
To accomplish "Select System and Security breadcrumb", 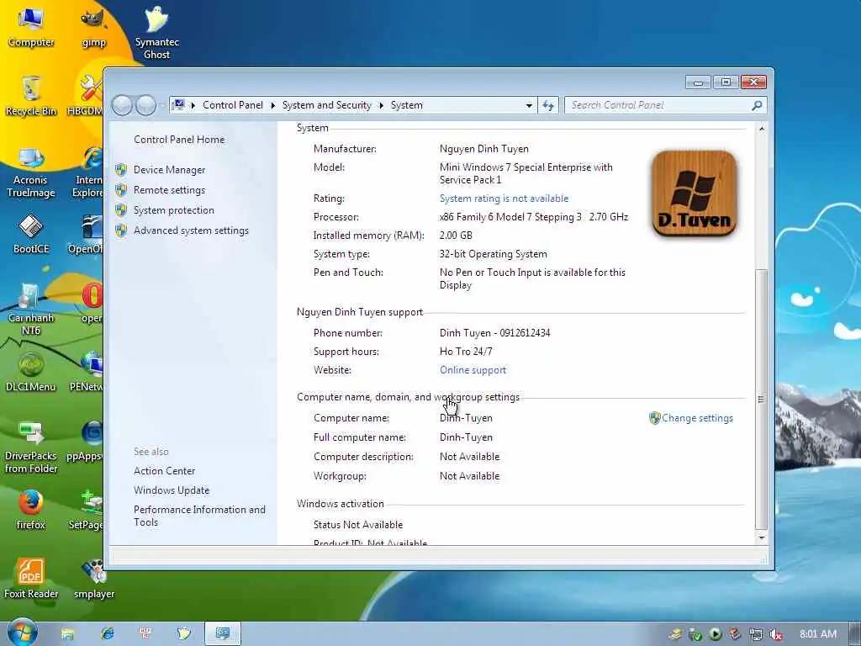I will [x=327, y=105].
